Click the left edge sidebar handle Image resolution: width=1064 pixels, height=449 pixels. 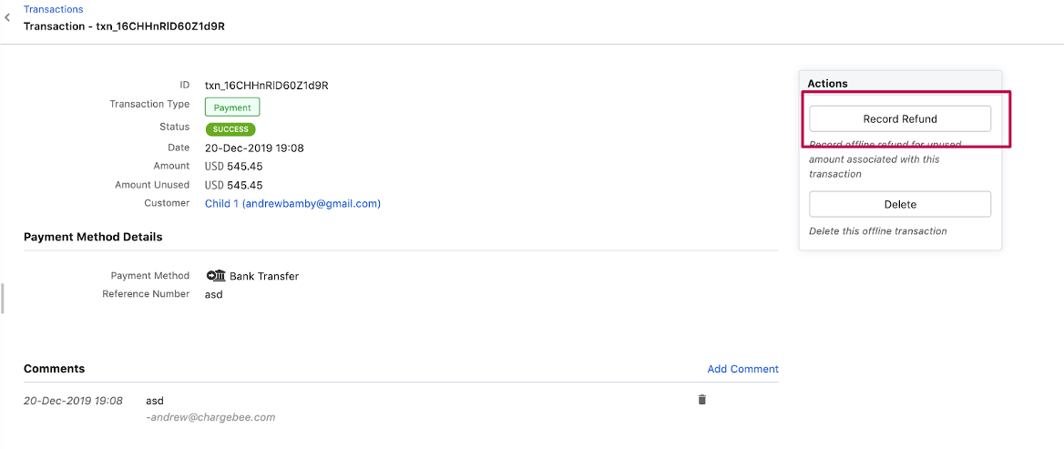pos(3,298)
